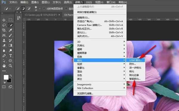This screenshot has height=111, width=179.
Task: Choose 进一步锐化 in the submenu
Action: (x=135, y=68)
